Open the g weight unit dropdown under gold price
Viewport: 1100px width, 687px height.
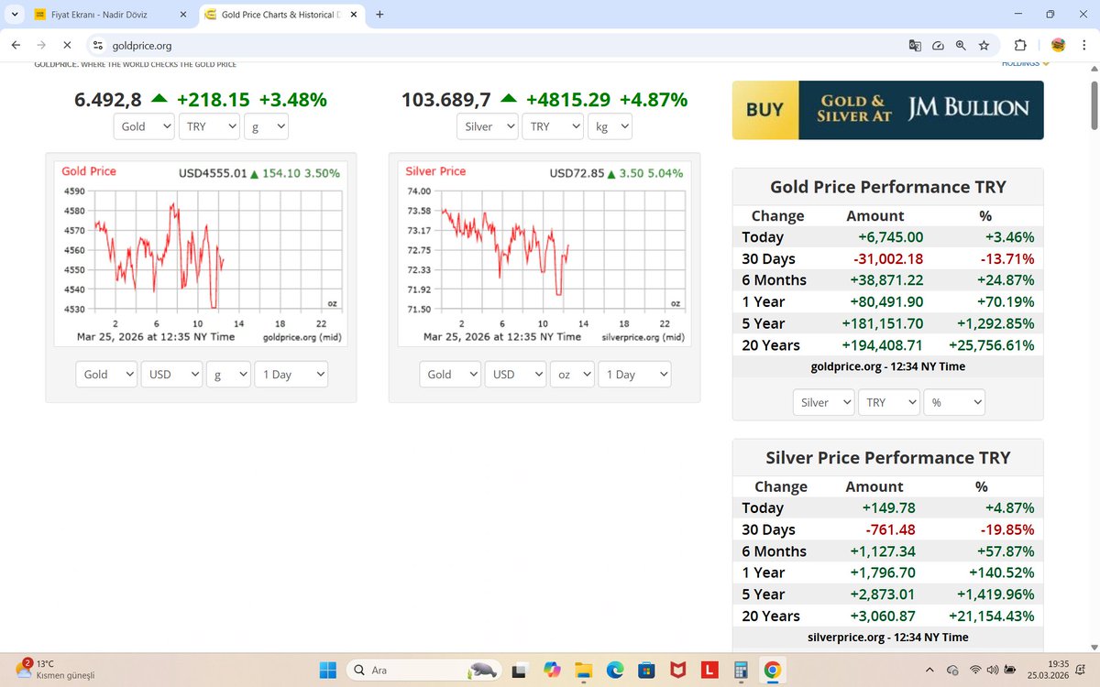click(x=267, y=126)
